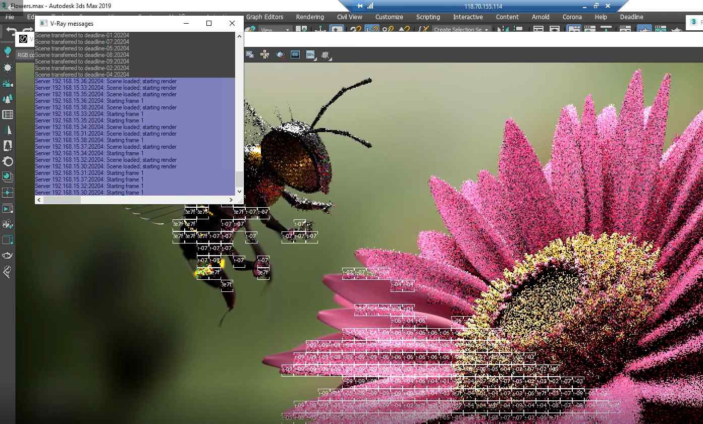Click the 50% icon in frame buffer toolbar
This screenshot has width=703, height=424.
tap(310, 54)
